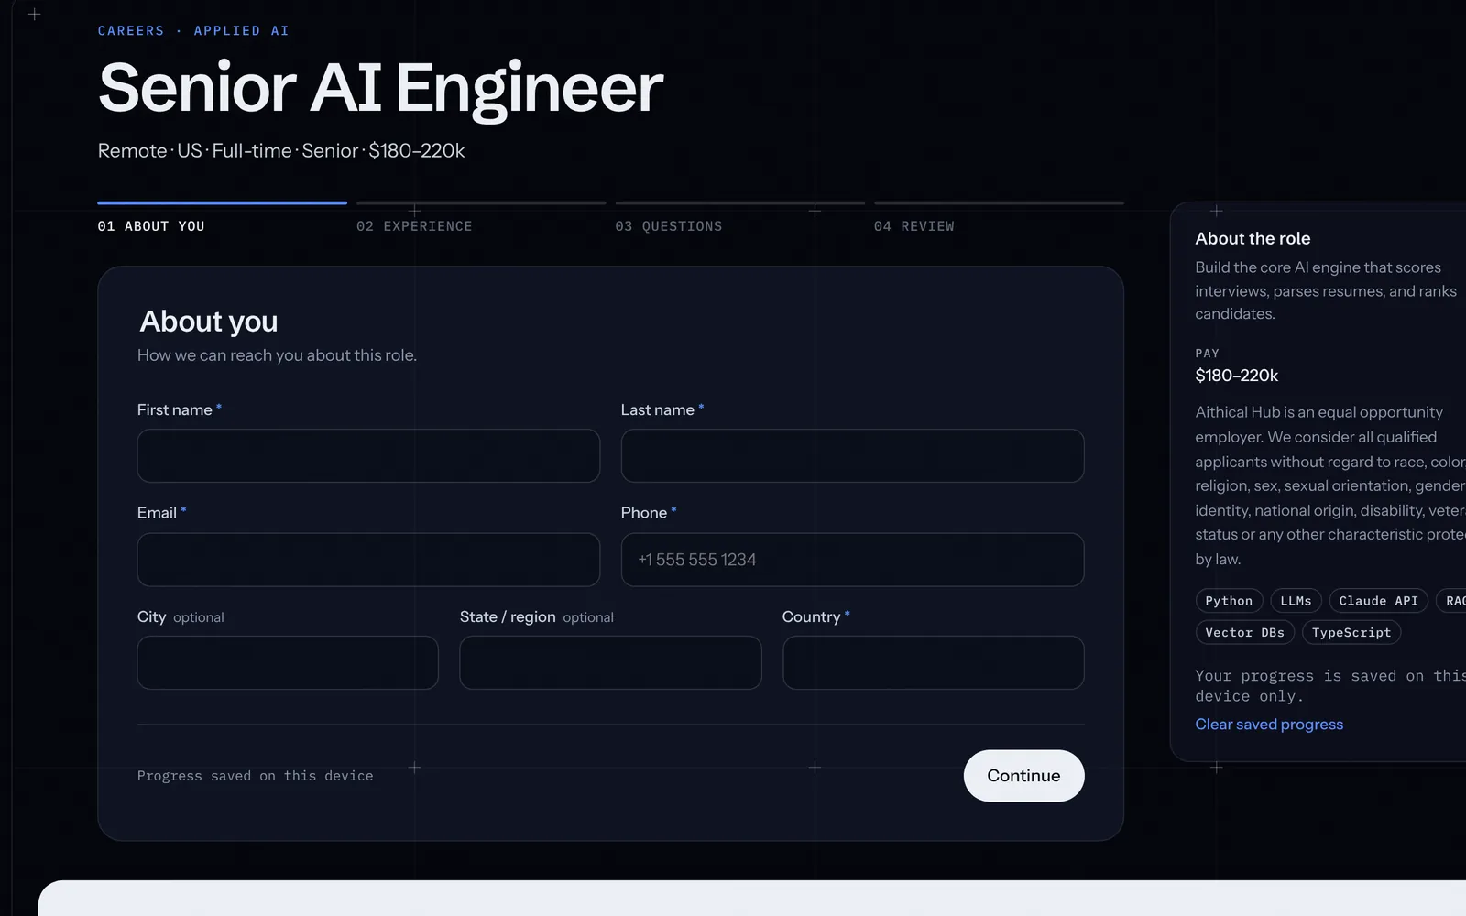The height and width of the screenshot is (916, 1466).
Task: Click the Senior AI Engineer heading
Action: point(380,88)
